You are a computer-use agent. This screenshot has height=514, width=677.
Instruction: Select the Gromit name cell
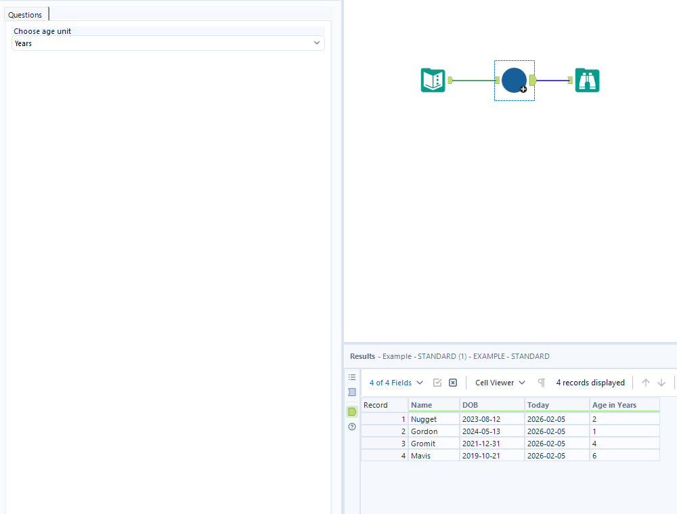pos(433,444)
